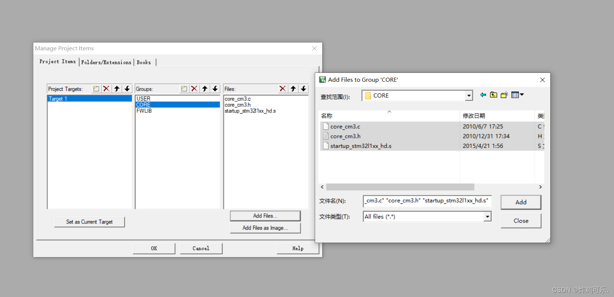This screenshot has height=297, width=614.
Task: Select startup_stm32l1xx_hd.s in Files list
Action: (x=250, y=111)
